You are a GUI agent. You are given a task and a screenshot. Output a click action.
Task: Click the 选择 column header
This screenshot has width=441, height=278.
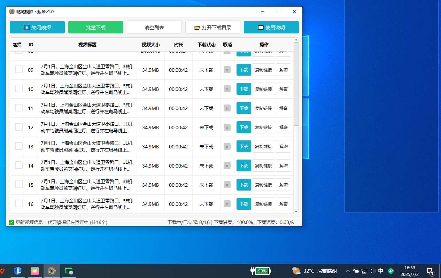[x=17, y=45]
